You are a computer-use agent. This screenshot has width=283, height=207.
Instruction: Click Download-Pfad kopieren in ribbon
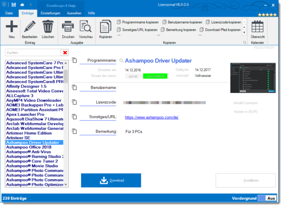pos(220,30)
